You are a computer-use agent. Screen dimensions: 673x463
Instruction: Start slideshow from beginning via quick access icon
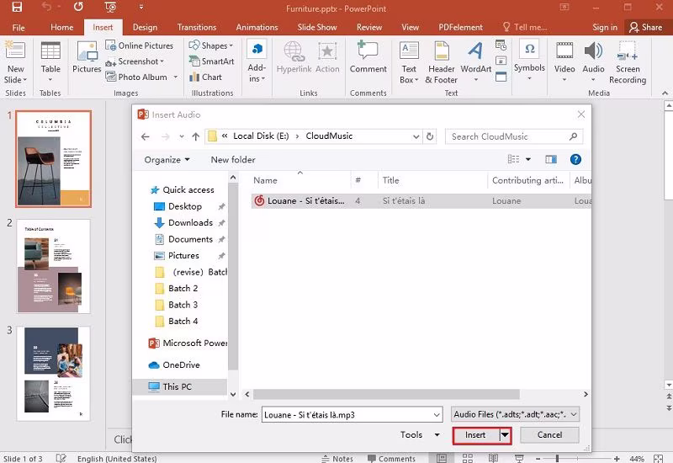point(110,7)
